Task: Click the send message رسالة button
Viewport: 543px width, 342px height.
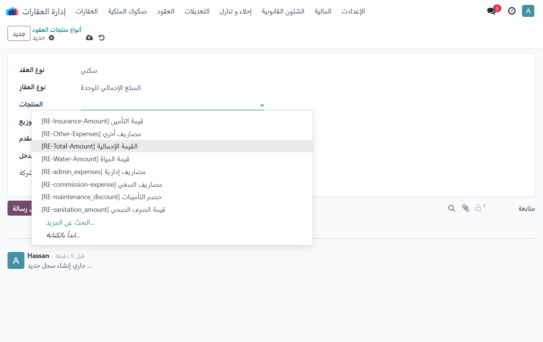Action: point(20,208)
